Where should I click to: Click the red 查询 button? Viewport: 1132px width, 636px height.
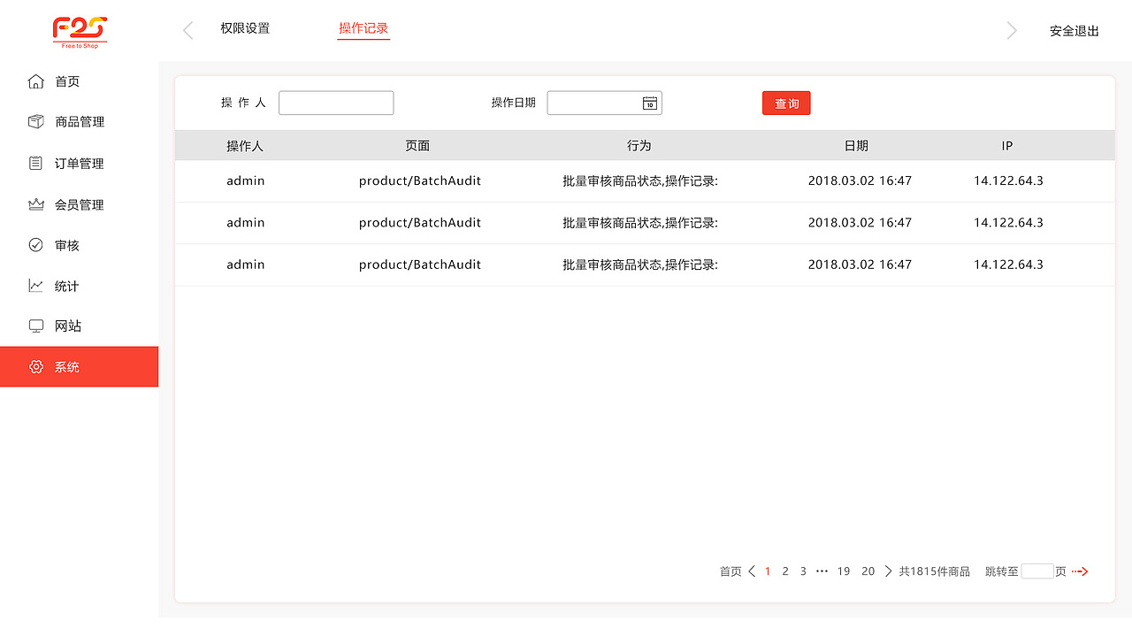(x=786, y=103)
